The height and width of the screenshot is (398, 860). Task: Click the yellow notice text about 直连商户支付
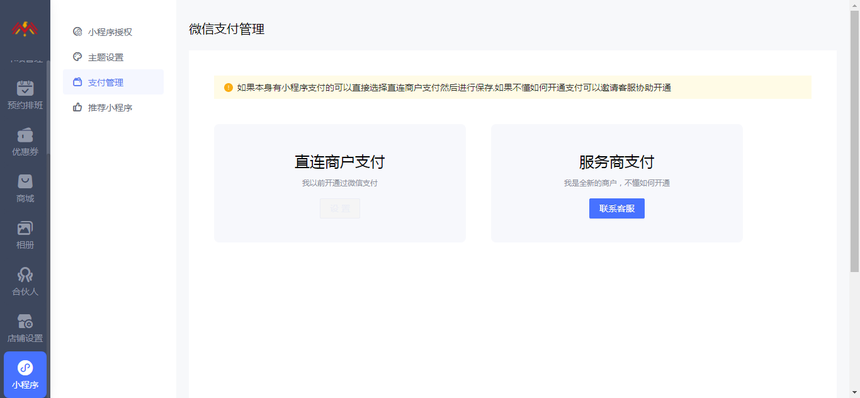click(x=454, y=88)
